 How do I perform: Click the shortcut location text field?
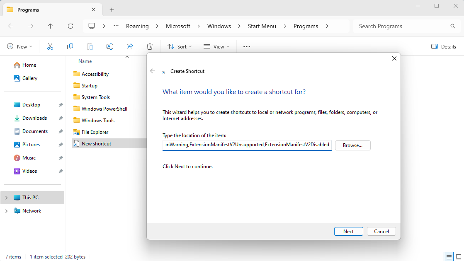pos(247,145)
